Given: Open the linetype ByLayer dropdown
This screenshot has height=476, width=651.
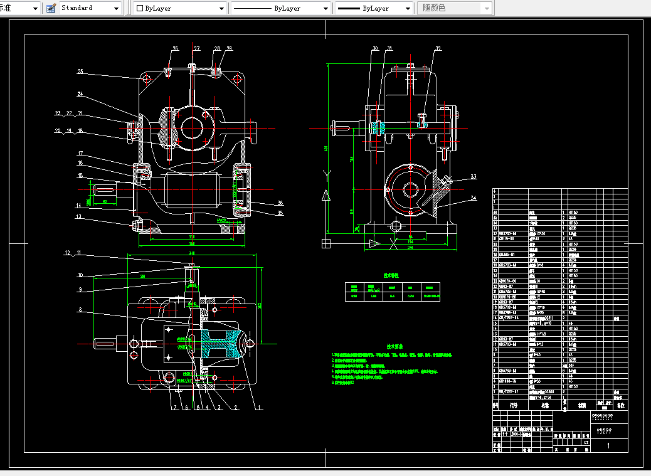Looking at the screenshot, I should [x=281, y=8].
